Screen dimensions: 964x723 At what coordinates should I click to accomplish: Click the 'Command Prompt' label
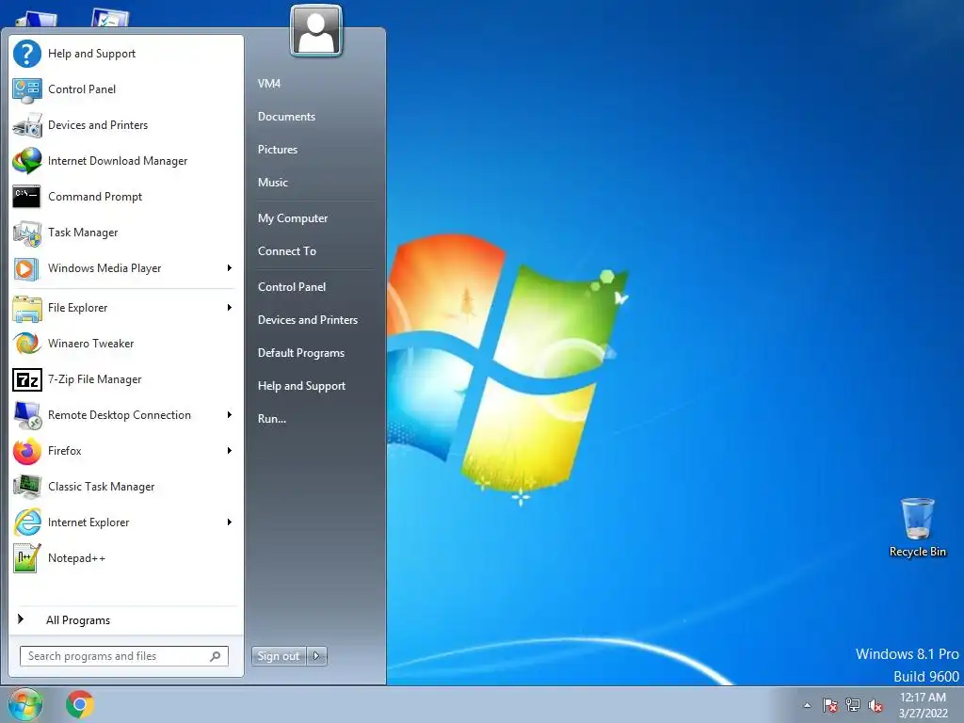click(95, 197)
